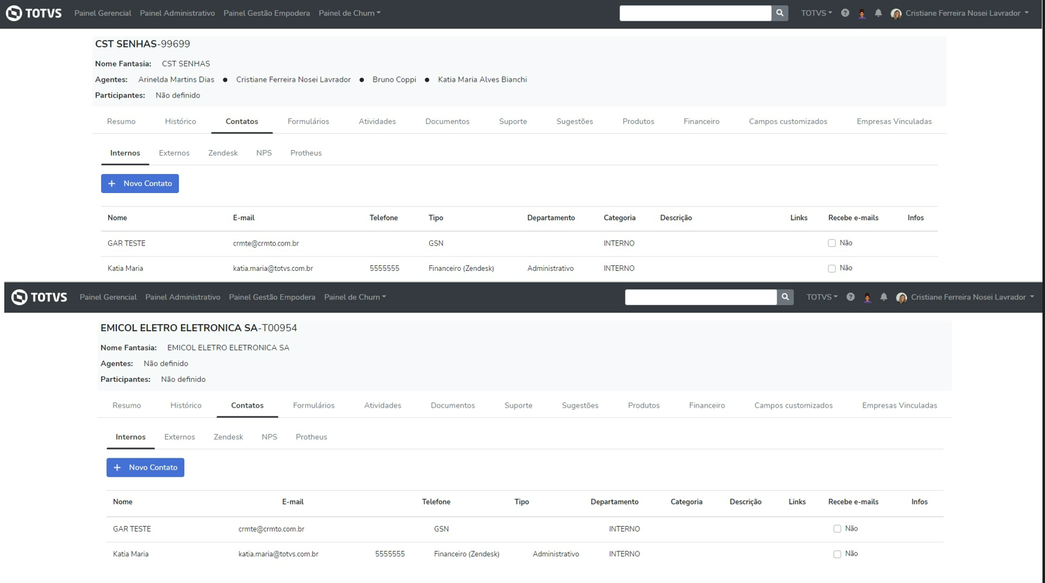This screenshot has height=583, width=1045.
Task: Select the Internos sub-tab in EMICOL
Action: 130,437
